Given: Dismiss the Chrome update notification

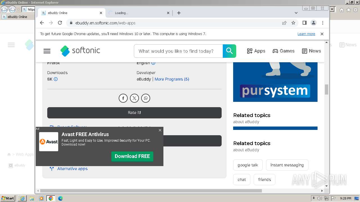Looking at the screenshot, I should [322, 34].
